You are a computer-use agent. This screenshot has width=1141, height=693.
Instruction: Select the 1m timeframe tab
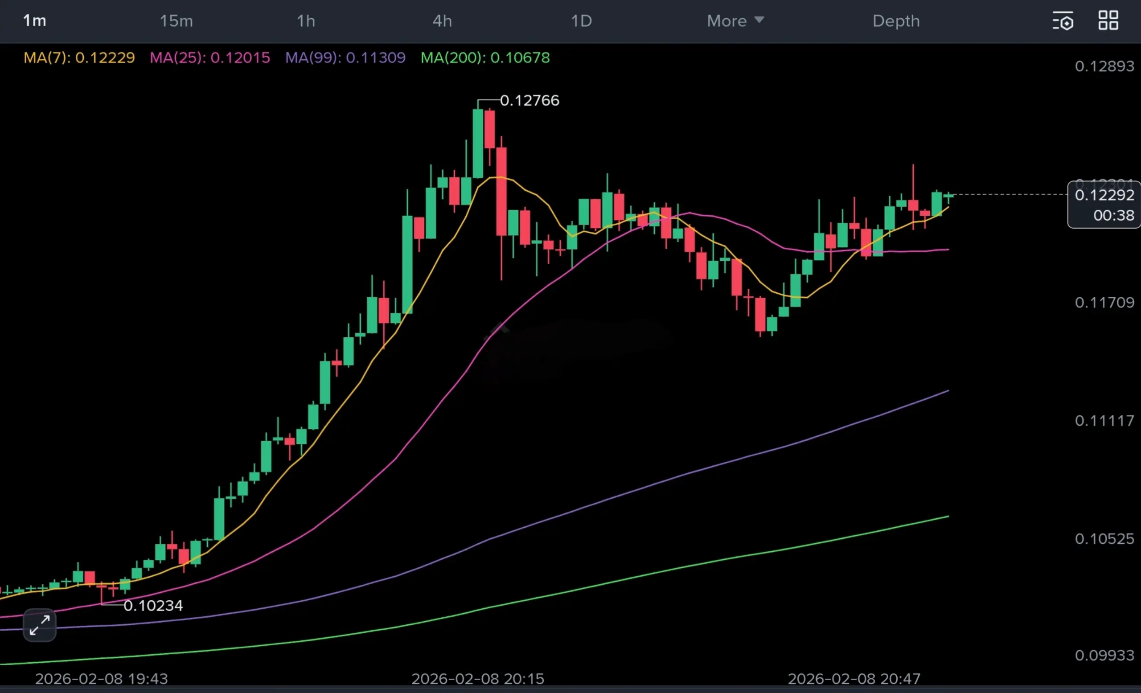(x=35, y=21)
